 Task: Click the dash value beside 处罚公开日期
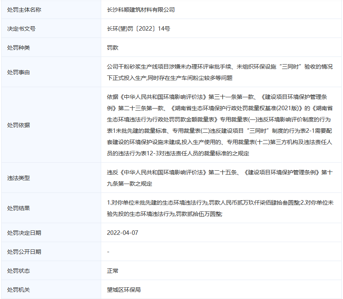click(108, 252)
